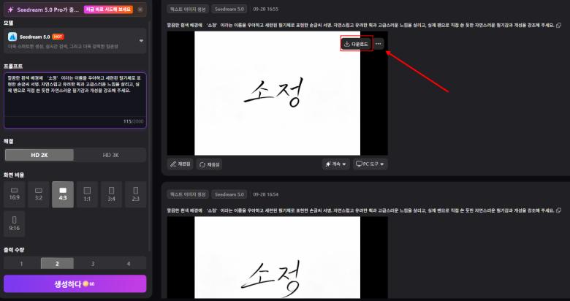Click the 09-28 16:55 timestamp

[266, 9]
